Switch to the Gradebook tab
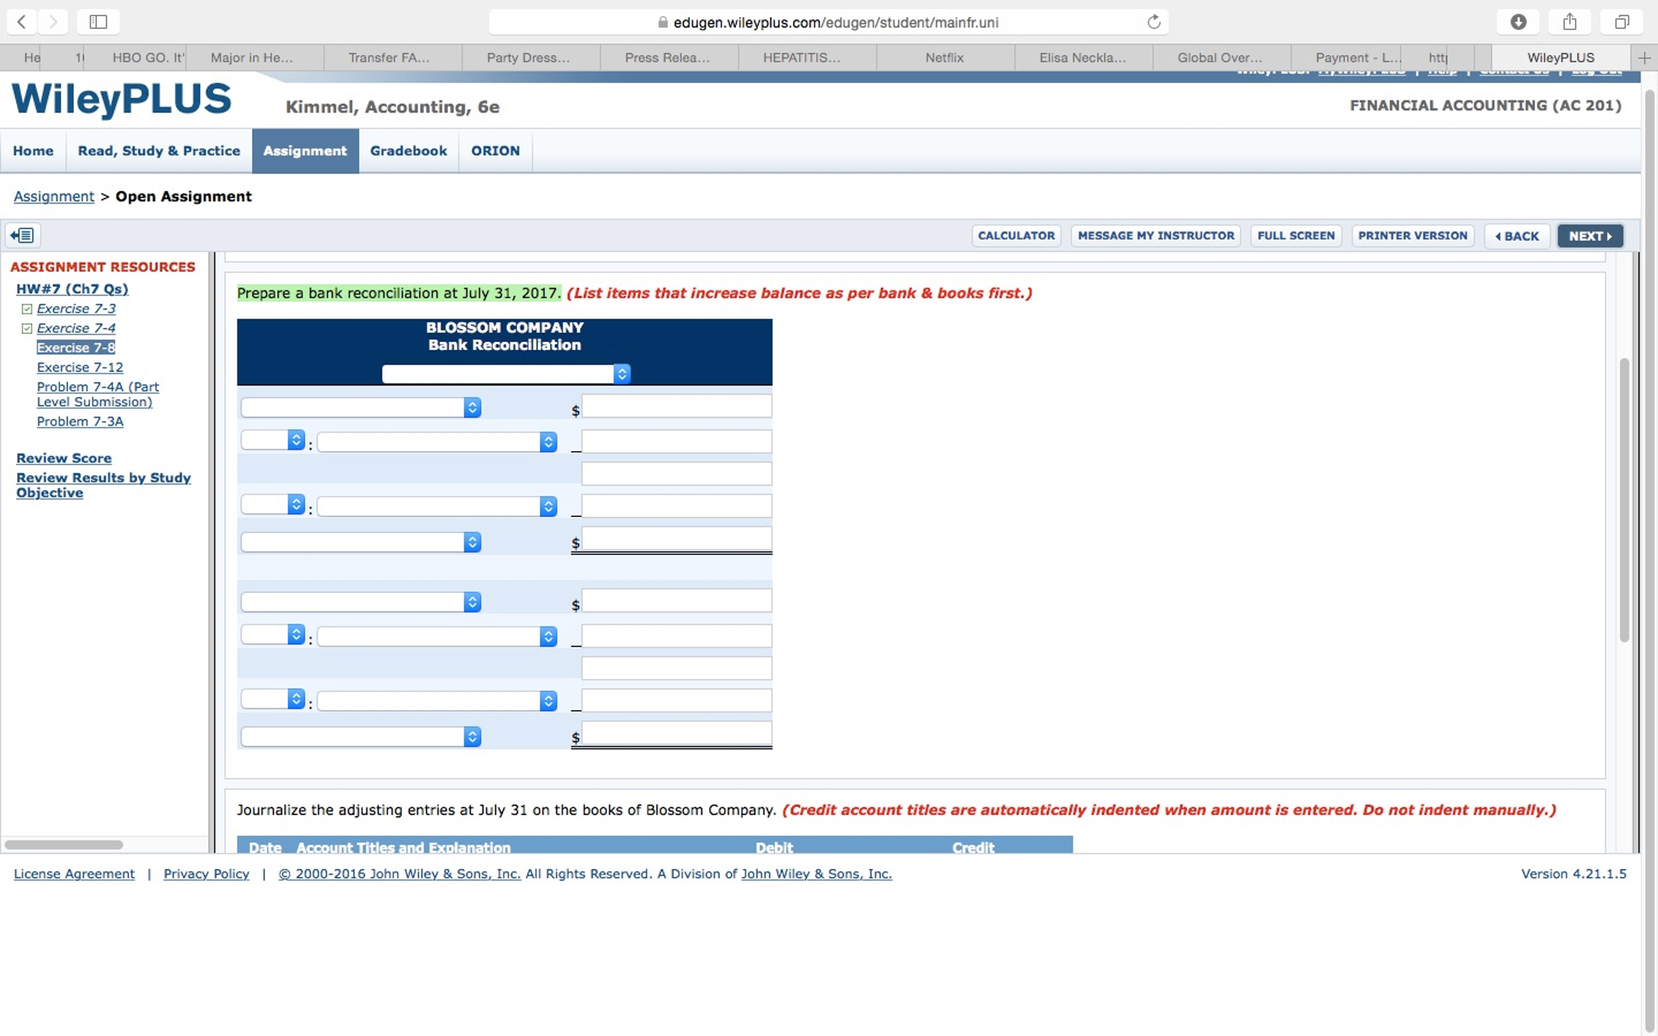 [408, 151]
